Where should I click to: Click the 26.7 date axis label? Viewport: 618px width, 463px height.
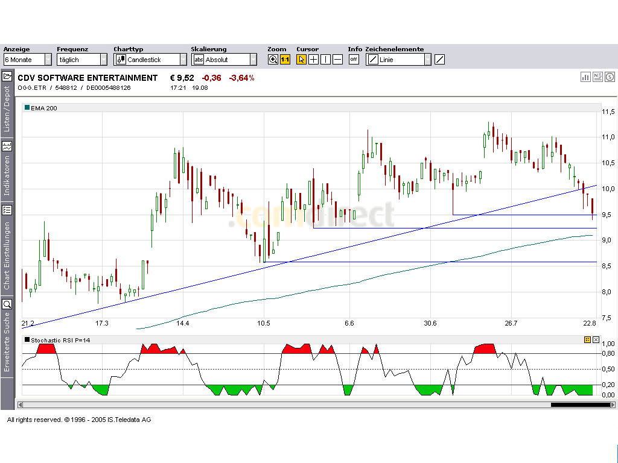pyautogui.click(x=511, y=323)
